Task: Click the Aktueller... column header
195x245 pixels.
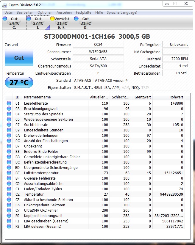Action: (x=99, y=97)
